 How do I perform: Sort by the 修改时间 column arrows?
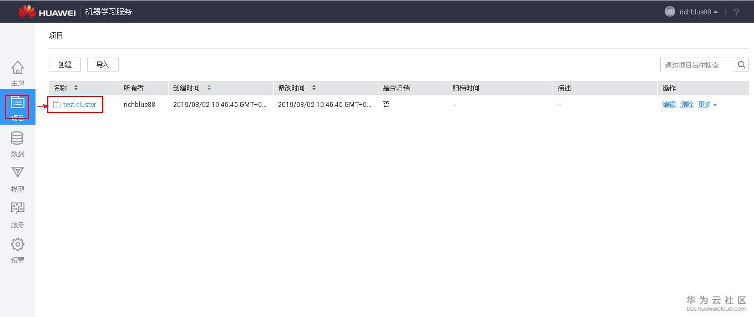[x=313, y=88]
